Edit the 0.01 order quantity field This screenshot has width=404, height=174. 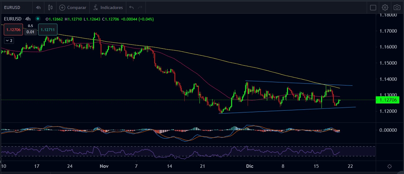(30, 32)
